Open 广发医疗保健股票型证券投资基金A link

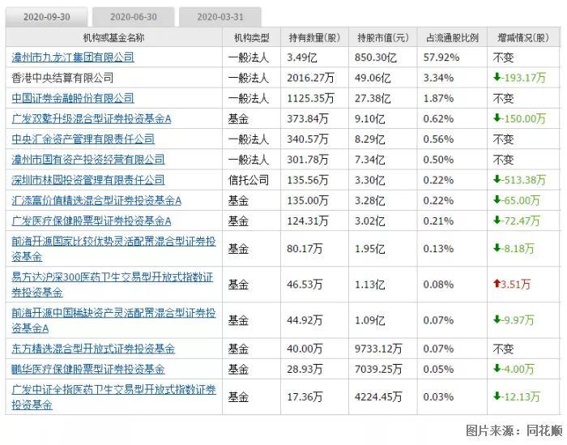[x=91, y=220]
